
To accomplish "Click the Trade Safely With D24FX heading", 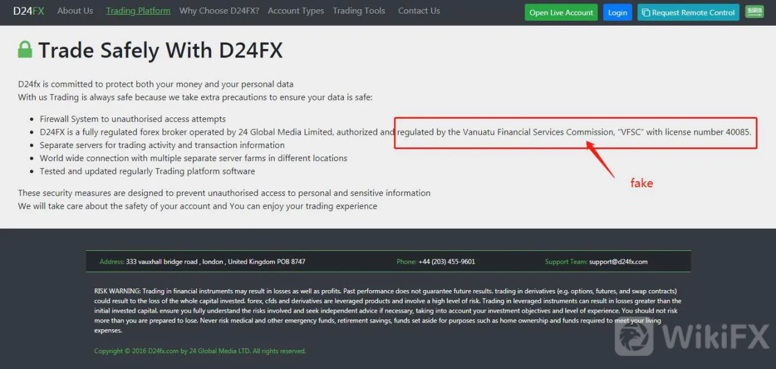I will pos(161,50).
